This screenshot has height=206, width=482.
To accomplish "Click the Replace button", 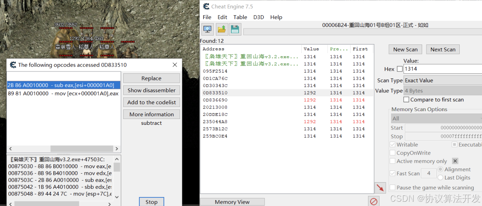I will coord(151,78).
